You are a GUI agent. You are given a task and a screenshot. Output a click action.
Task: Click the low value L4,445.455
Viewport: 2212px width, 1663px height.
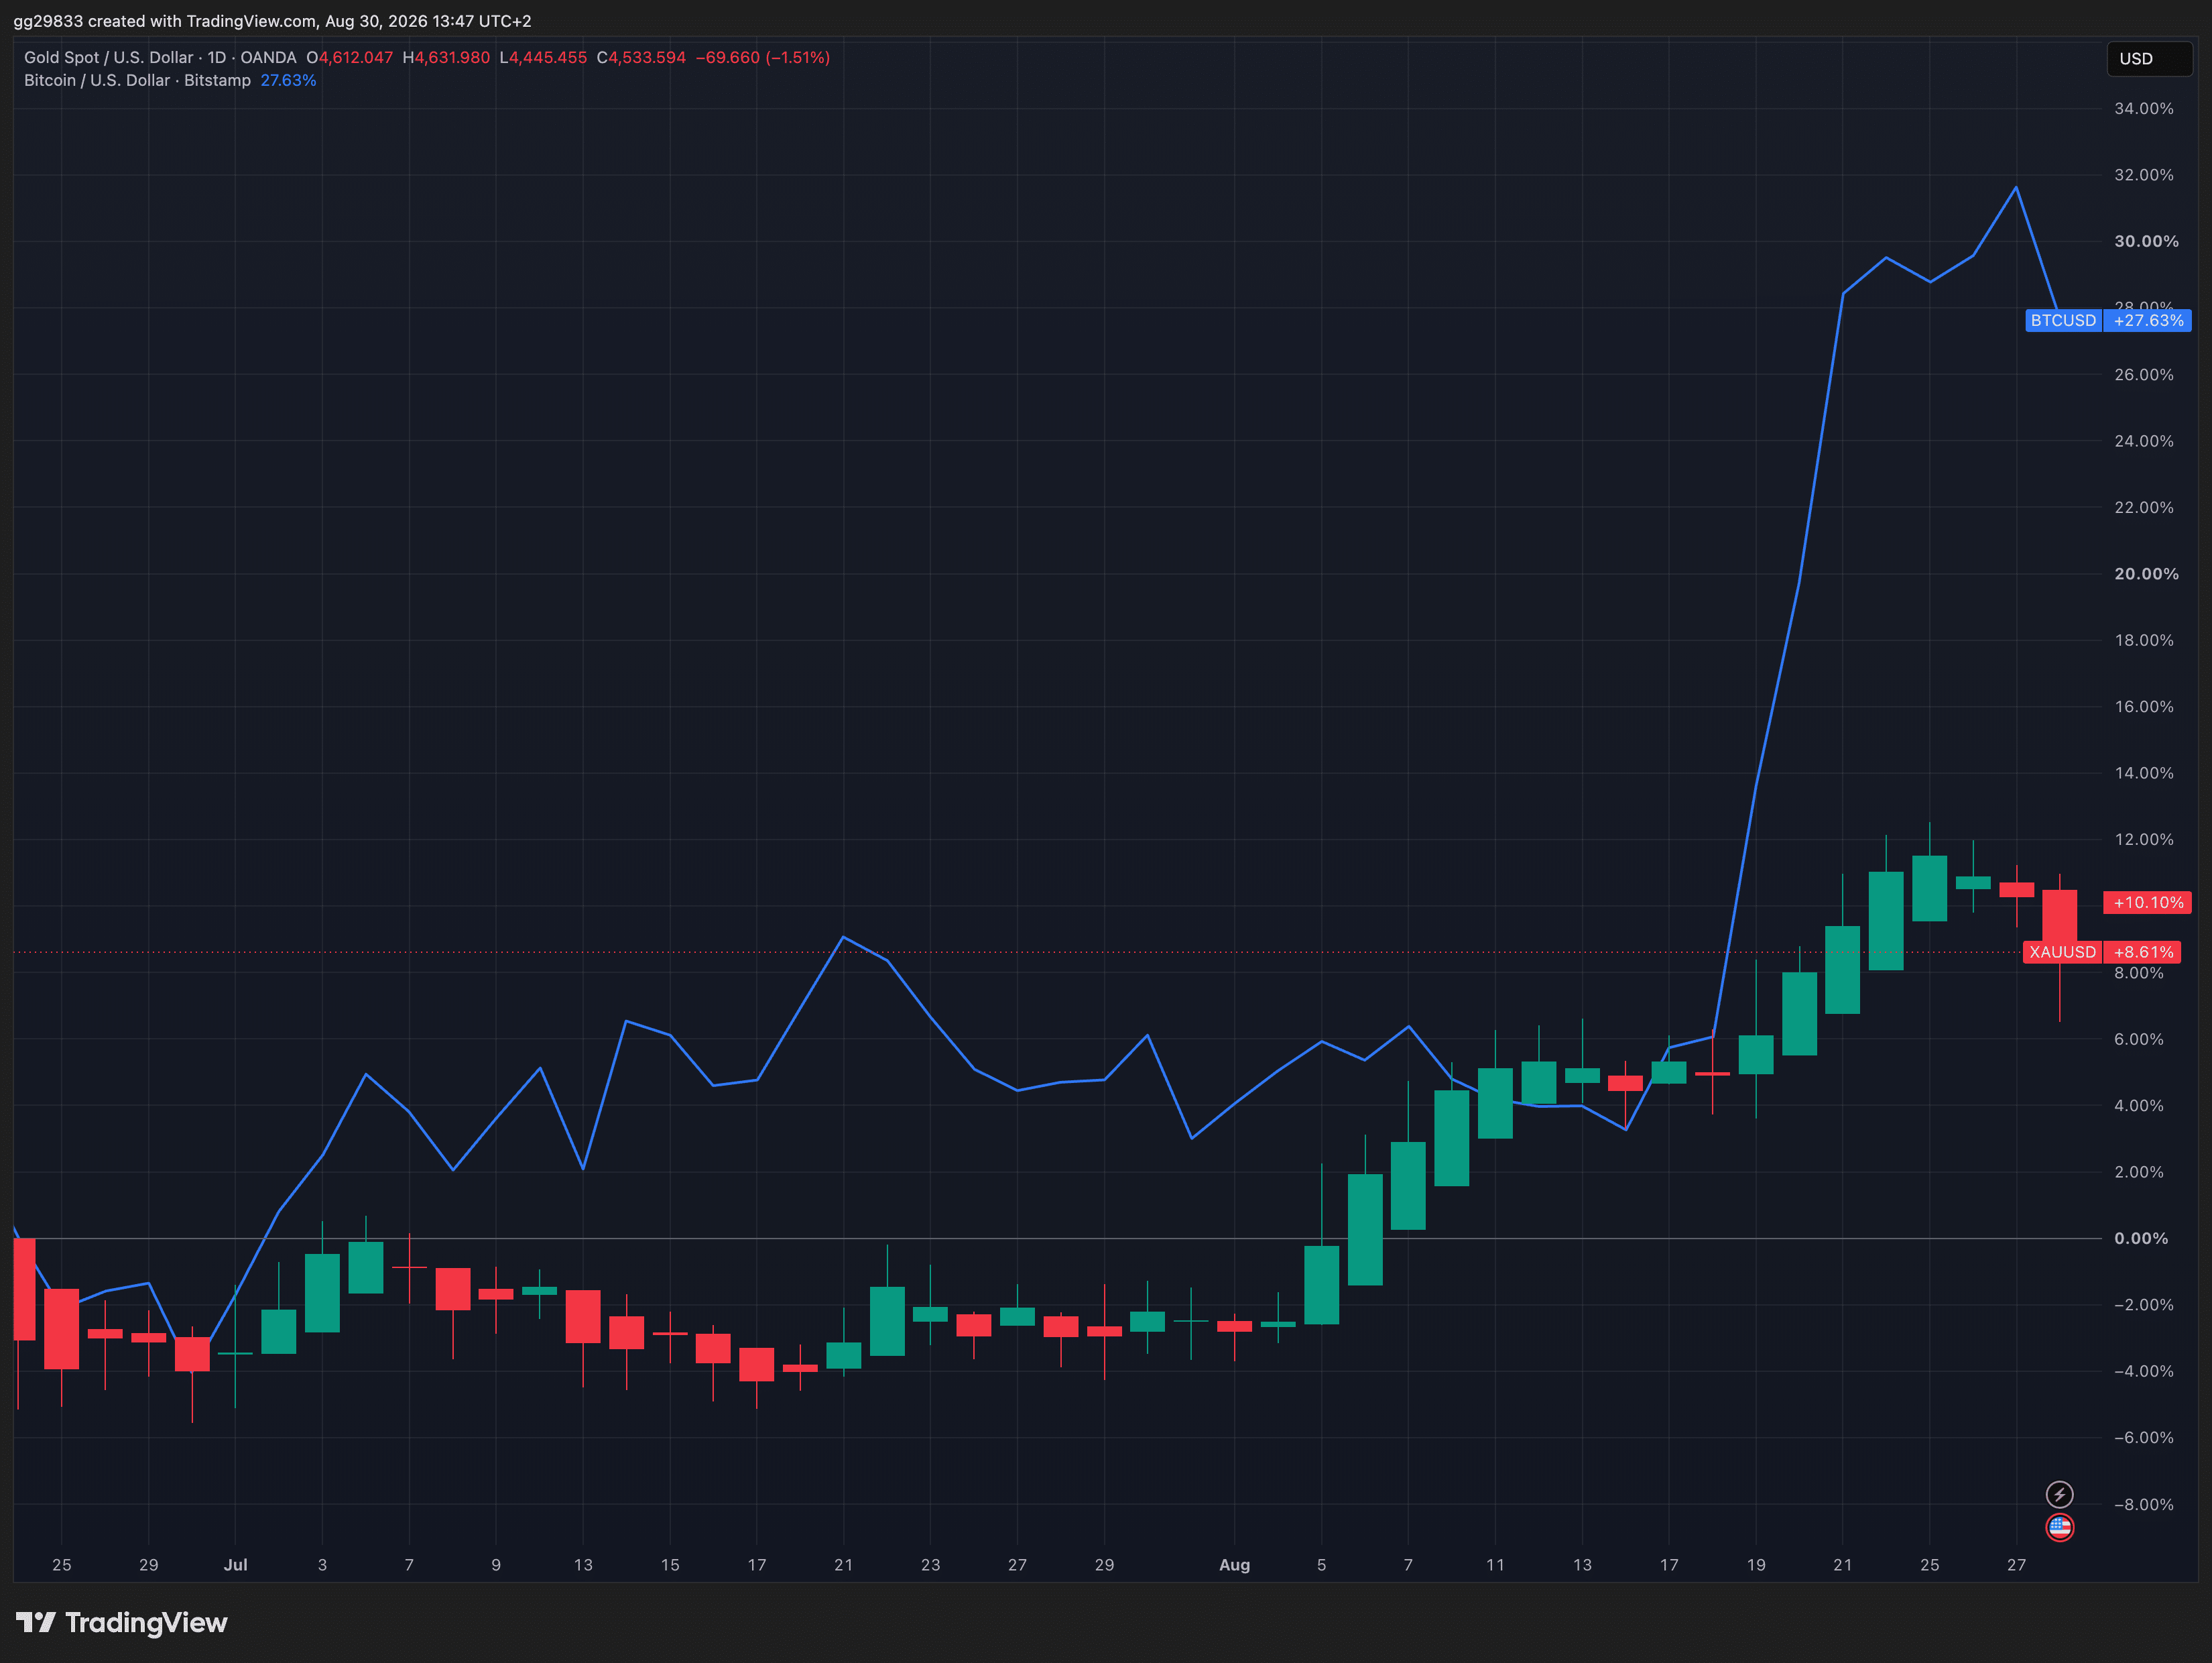coord(543,58)
